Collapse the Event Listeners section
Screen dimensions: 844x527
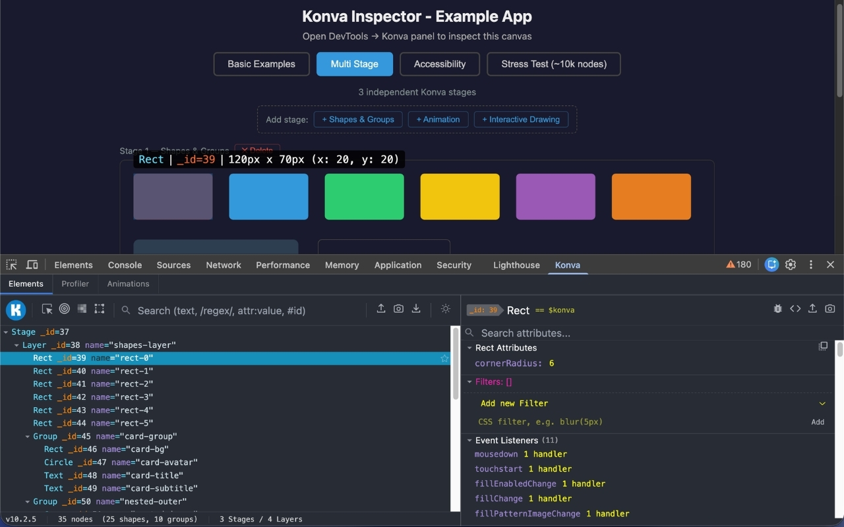pyautogui.click(x=469, y=441)
